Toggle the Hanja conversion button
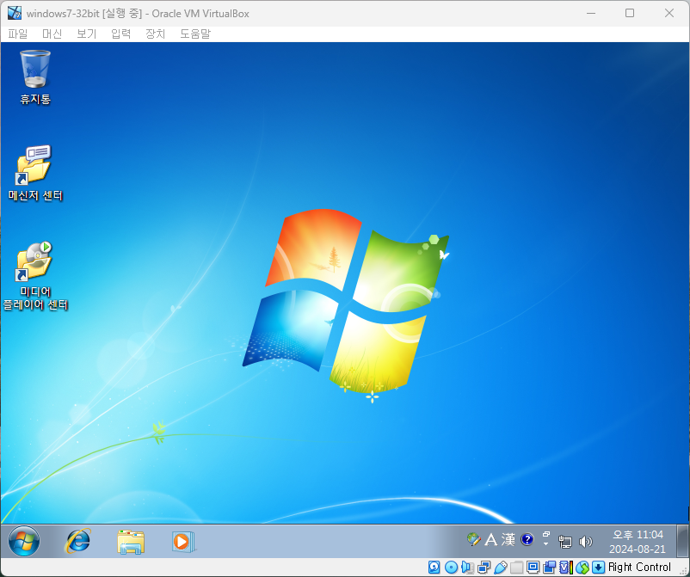This screenshot has width=690, height=577. 508,540
